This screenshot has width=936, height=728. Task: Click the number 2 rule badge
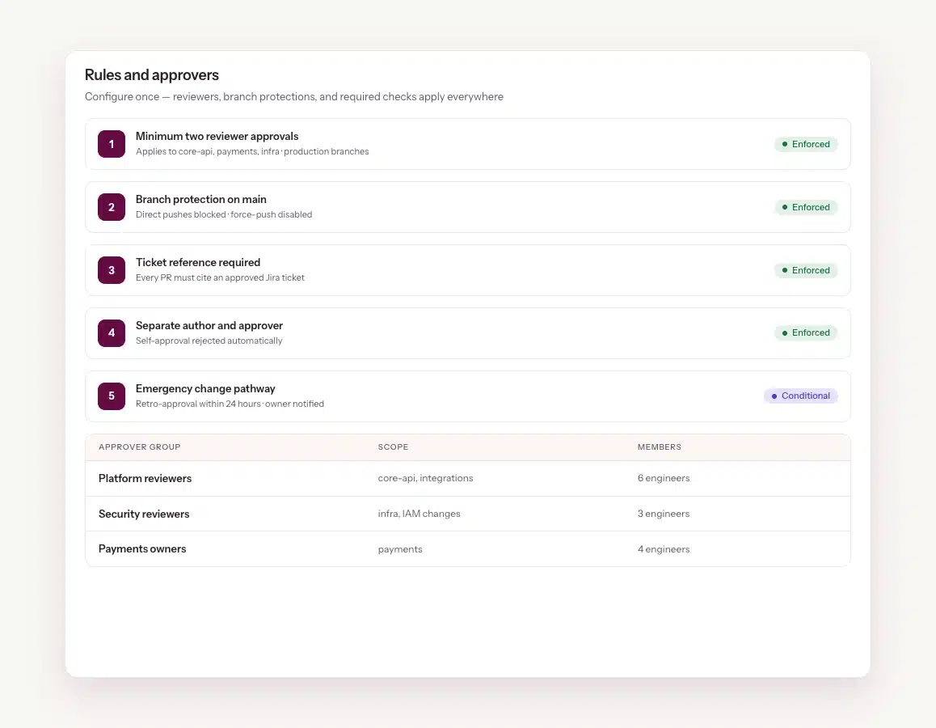[112, 207]
